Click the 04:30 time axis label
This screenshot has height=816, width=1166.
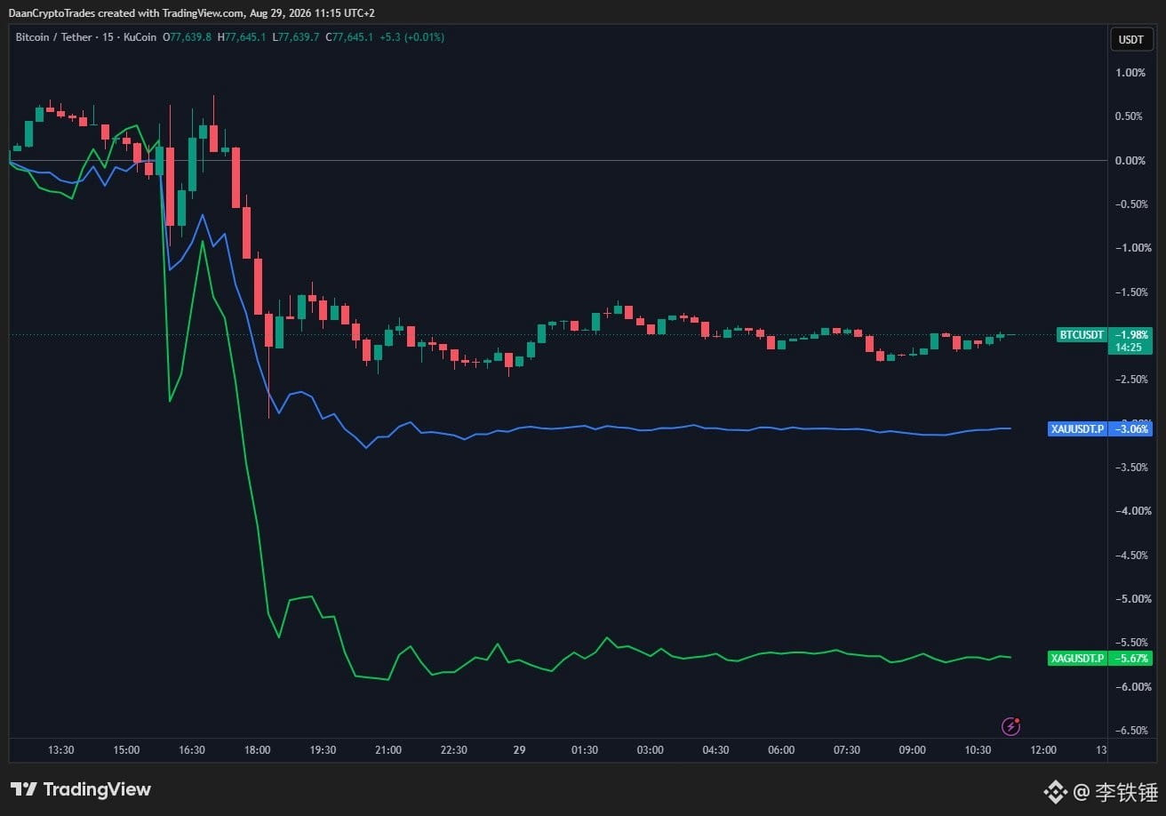(x=715, y=750)
